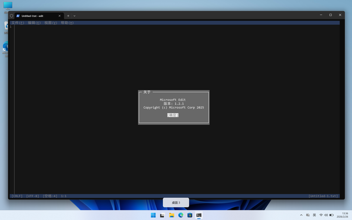Open the 编辑(E) menu
Viewport: 352px width, 220px height.
coord(34,23)
